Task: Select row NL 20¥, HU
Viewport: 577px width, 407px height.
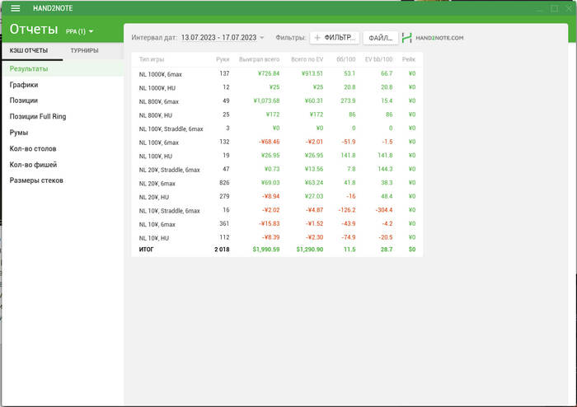Action: (x=277, y=196)
